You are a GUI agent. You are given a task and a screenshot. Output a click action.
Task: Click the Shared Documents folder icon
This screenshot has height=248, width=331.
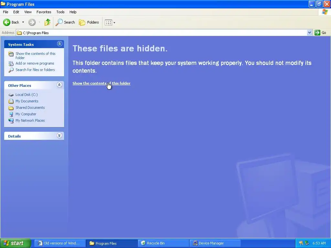[11, 108]
